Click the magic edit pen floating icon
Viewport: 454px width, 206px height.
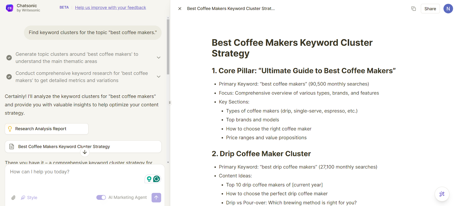click(x=442, y=194)
